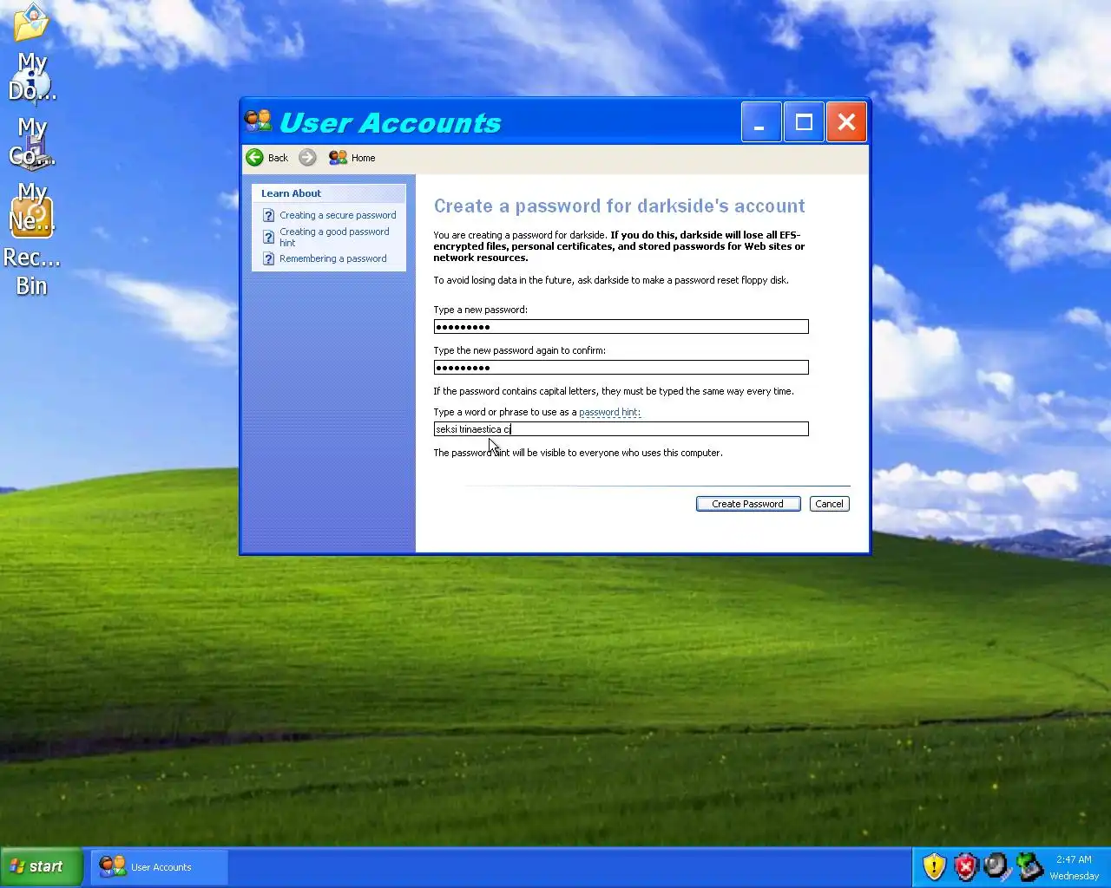Click heading Create a password for darkside's account
The height and width of the screenshot is (888, 1111).
pyautogui.click(x=619, y=206)
